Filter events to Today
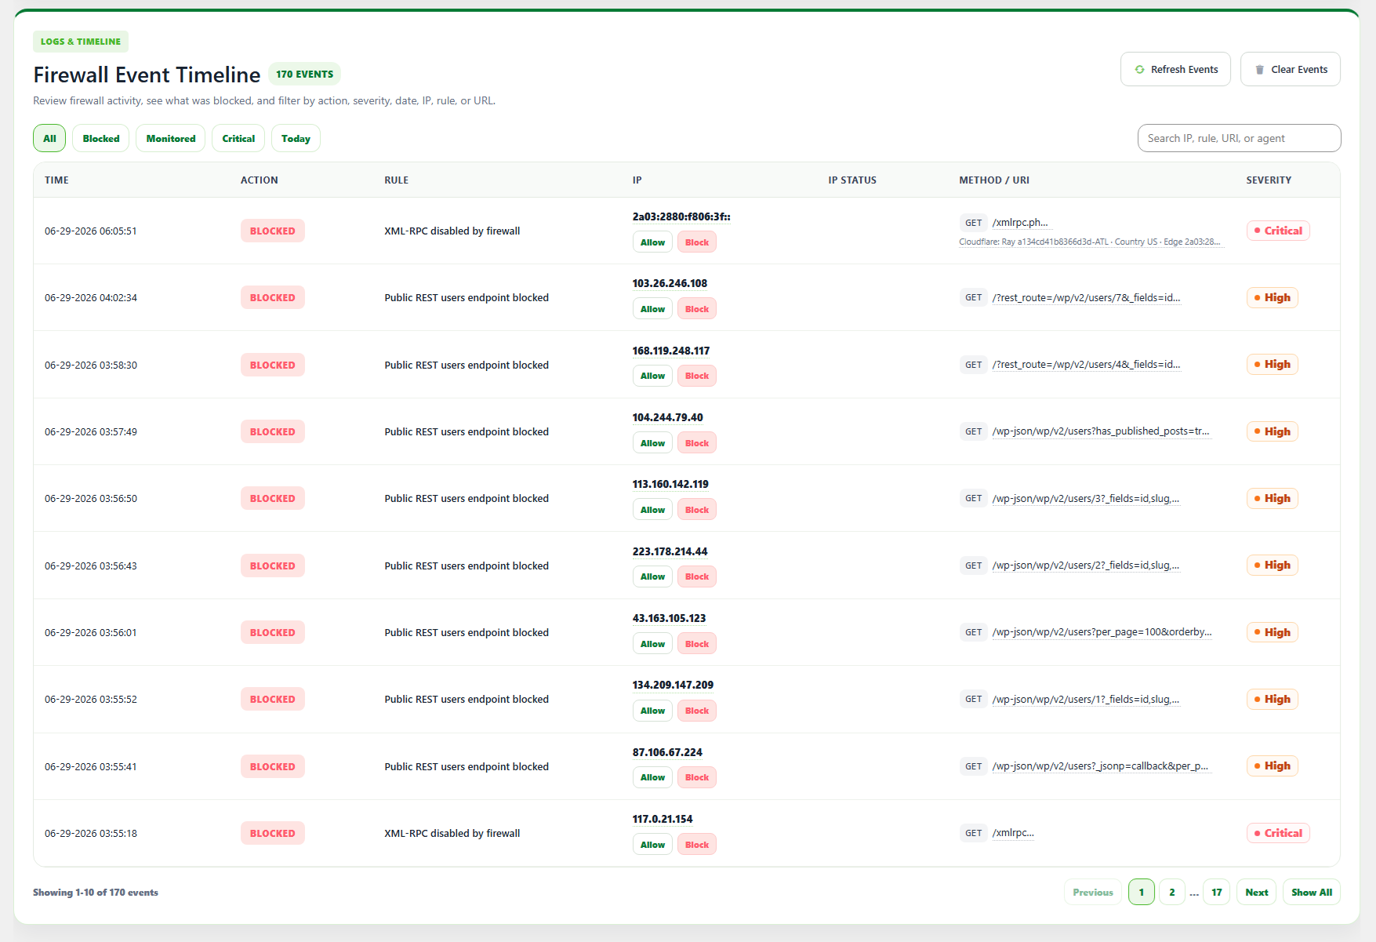 pos(296,138)
